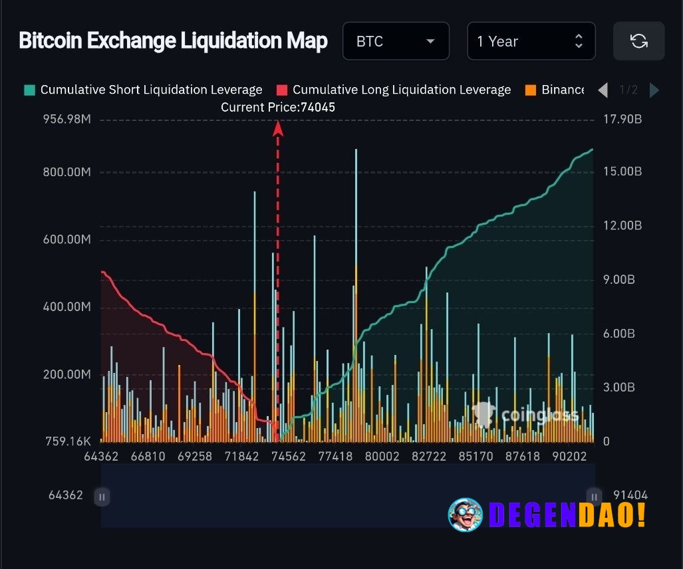Open the 1 Year range selector
This screenshot has width=683, height=569.
531,41
